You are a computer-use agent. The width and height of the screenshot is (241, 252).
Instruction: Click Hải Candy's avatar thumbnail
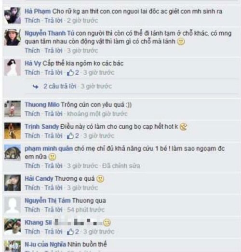[x=13, y=183]
